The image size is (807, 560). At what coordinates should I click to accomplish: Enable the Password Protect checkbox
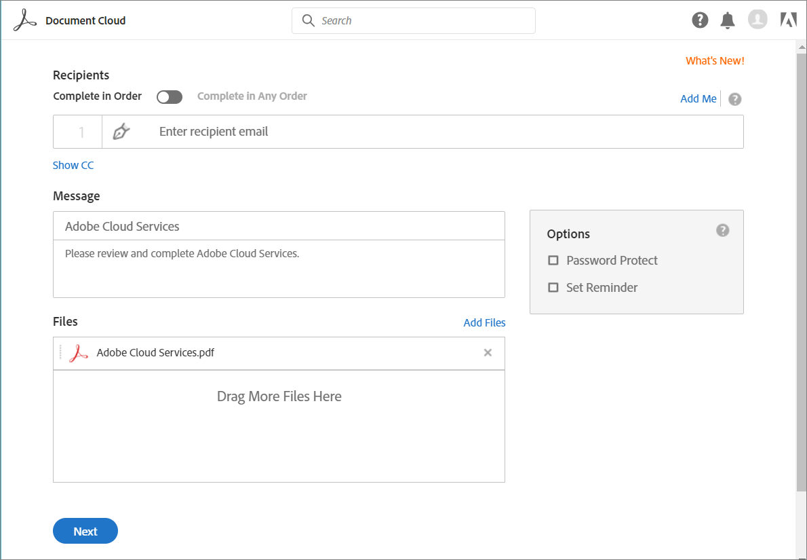553,261
